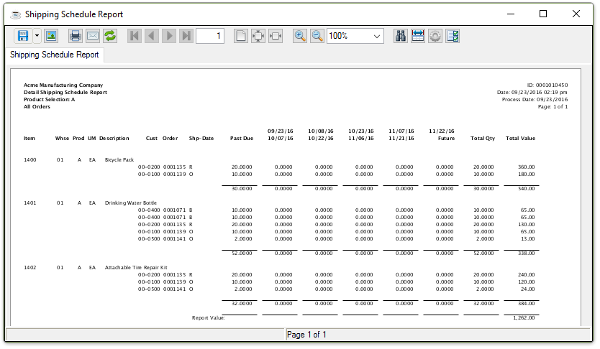The height and width of the screenshot is (349, 600).
Task: Select the Shipping Schedule Report tab
Action: [x=55, y=55]
